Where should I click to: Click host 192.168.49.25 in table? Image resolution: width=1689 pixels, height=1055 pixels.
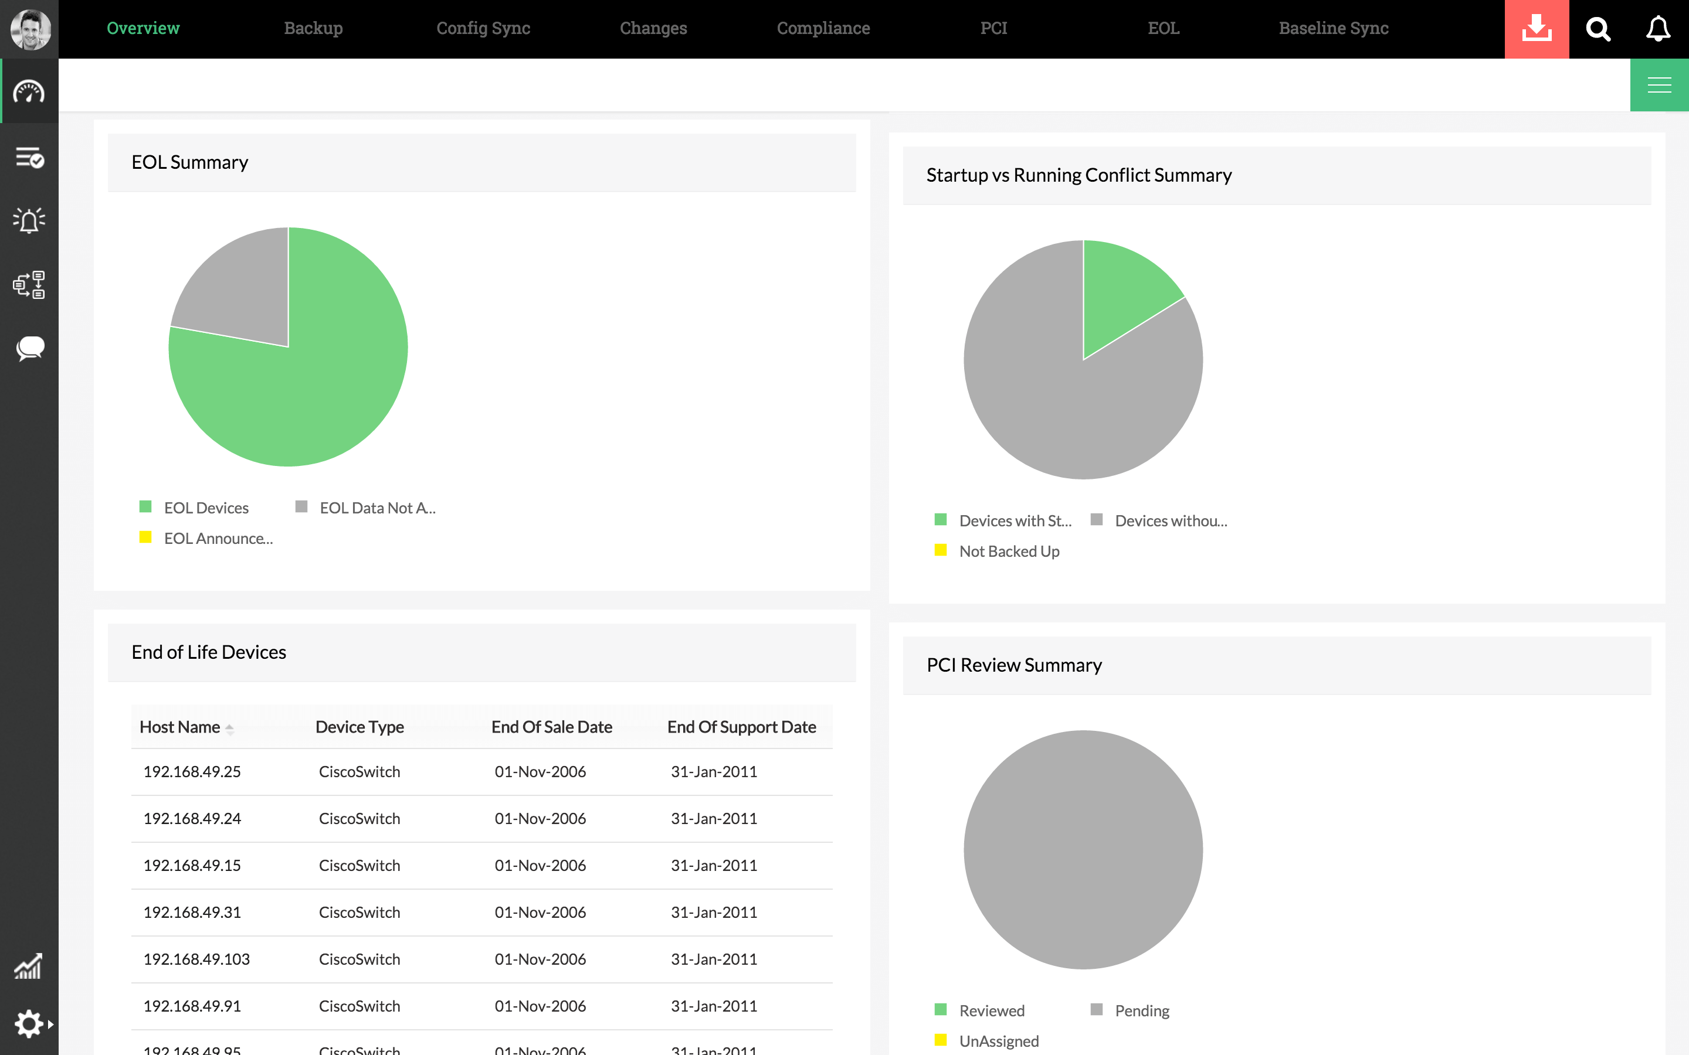click(x=192, y=772)
